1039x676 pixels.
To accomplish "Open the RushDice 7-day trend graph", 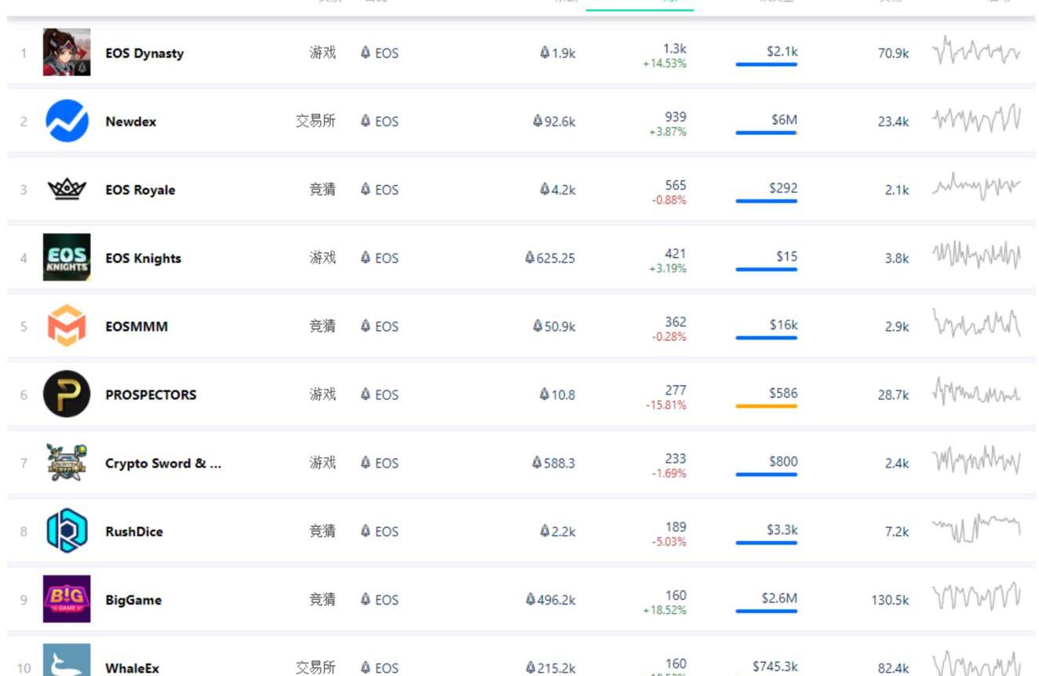I will (x=976, y=529).
